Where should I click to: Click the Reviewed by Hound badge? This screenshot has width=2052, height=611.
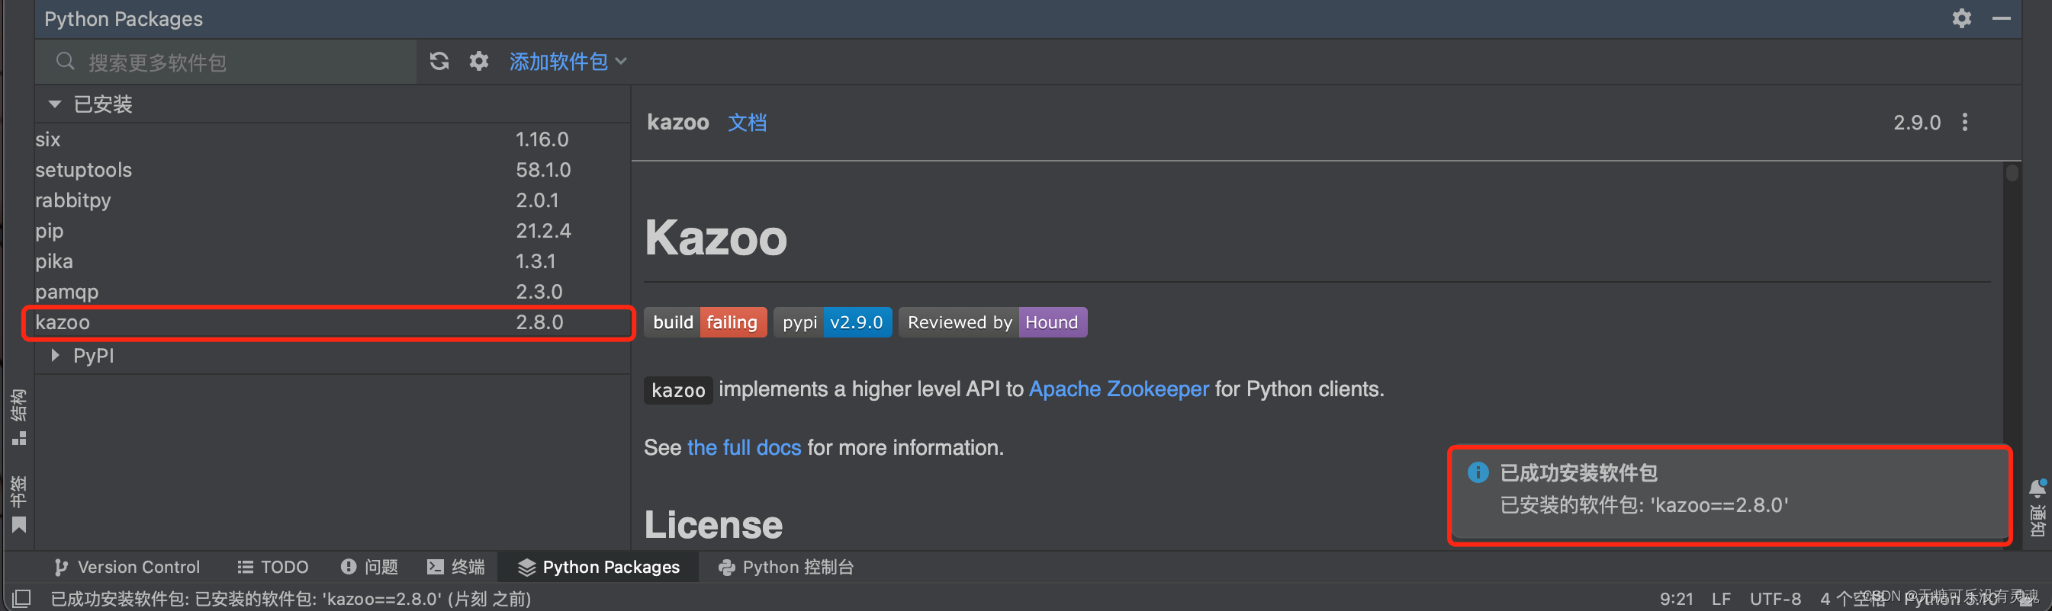(992, 322)
